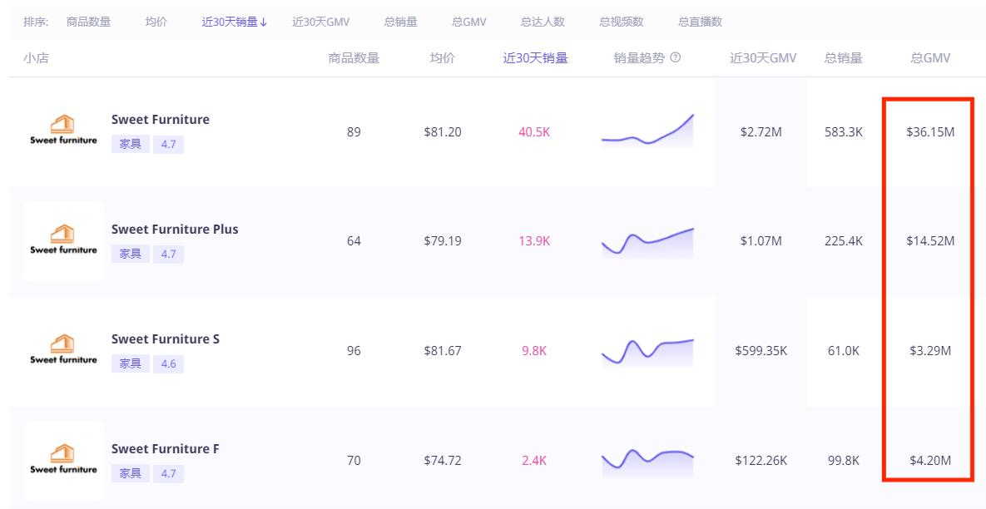Click the help icon beside 销量趋势
This screenshot has width=986, height=509.
pos(676,58)
